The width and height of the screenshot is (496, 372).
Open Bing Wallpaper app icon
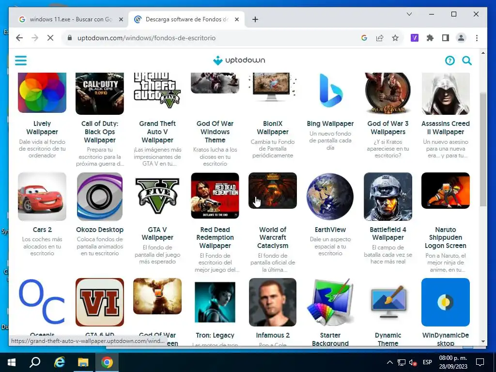pyautogui.click(x=330, y=91)
